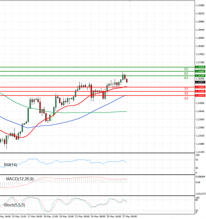206x219 pixels.
Task: Click the S2 support label
Action: (186, 94)
